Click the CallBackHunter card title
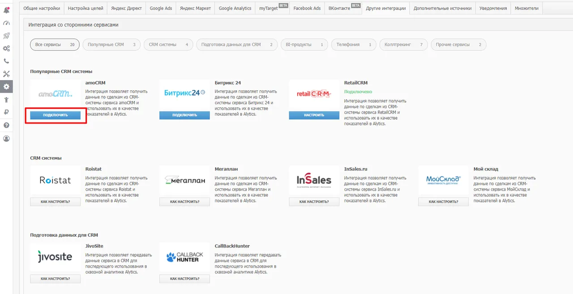The image size is (573, 294). [x=232, y=246]
